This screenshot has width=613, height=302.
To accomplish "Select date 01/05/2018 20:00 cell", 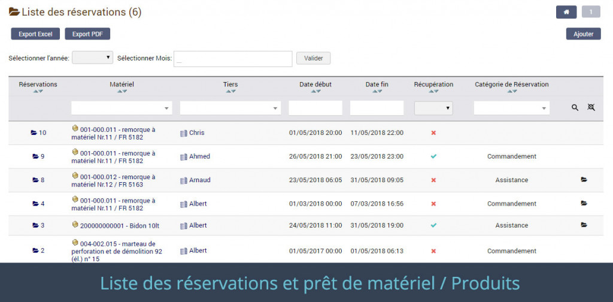I will click(315, 133).
